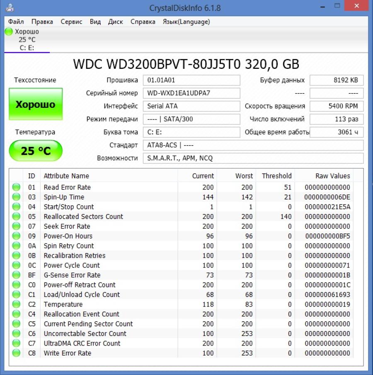Screen dimensions: 373x375
Task: Click the green Хорошо health status badge
Action: (35, 104)
